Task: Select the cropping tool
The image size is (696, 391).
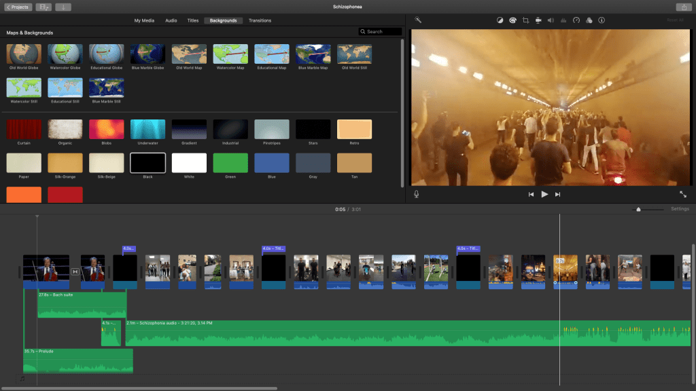Action: click(x=525, y=20)
